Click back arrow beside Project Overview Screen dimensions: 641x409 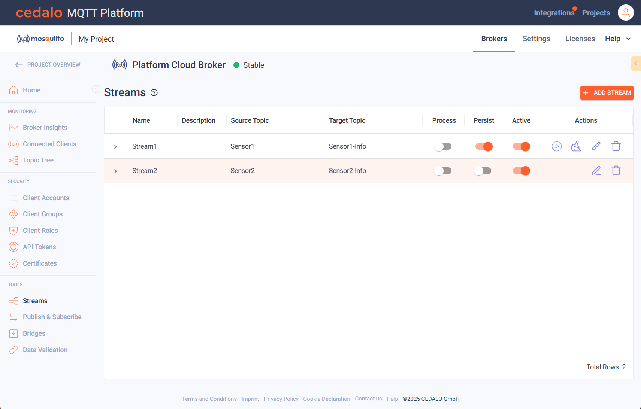click(19, 65)
